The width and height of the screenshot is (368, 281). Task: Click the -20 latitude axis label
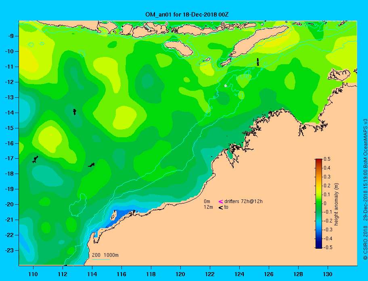tap(9, 204)
